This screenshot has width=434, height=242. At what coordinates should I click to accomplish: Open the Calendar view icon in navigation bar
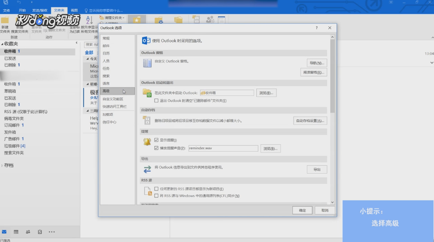(x=16, y=232)
